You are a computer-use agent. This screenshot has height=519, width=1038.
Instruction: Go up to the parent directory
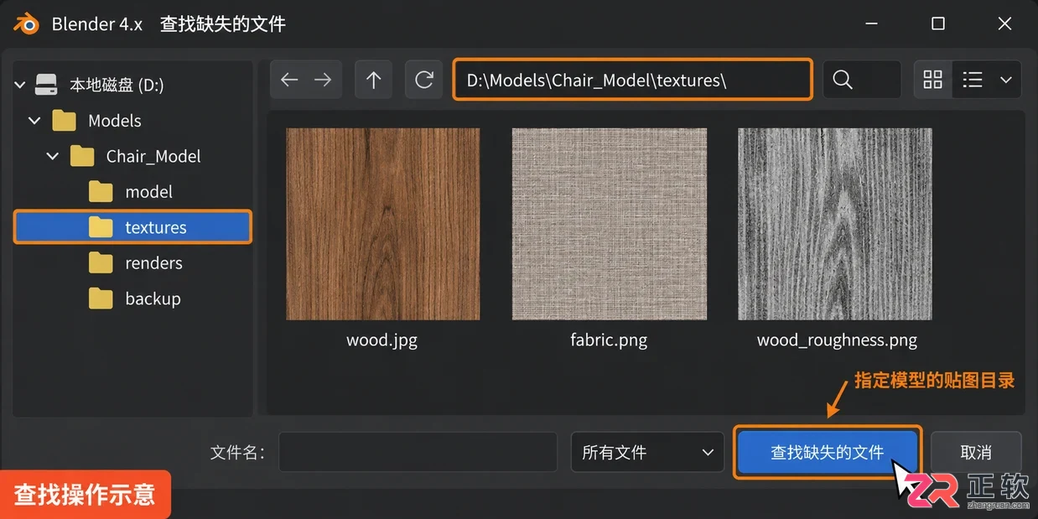[374, 80]
